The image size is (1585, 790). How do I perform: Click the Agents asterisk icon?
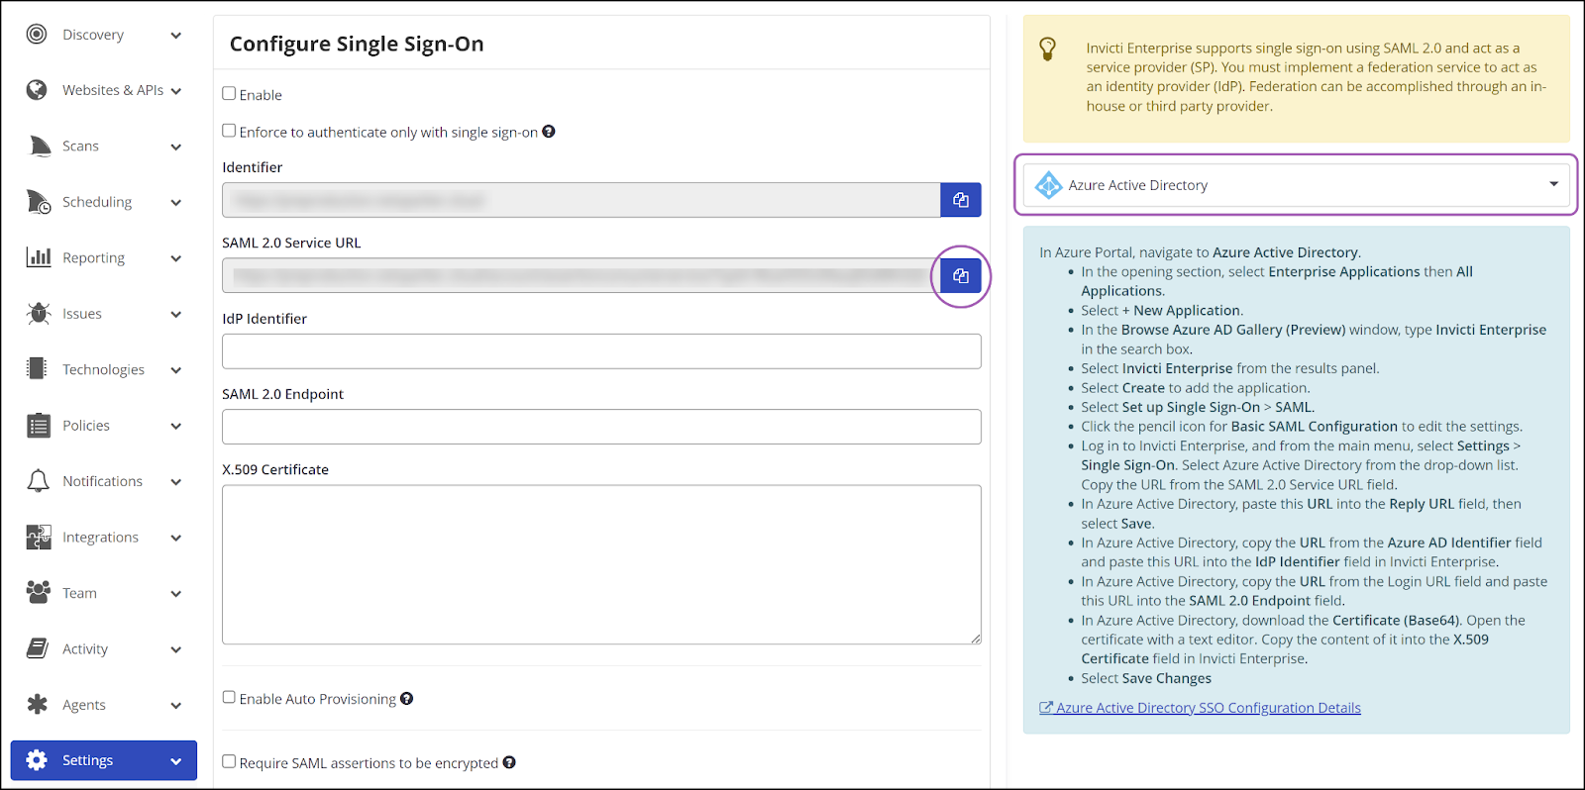click(38, 705)
